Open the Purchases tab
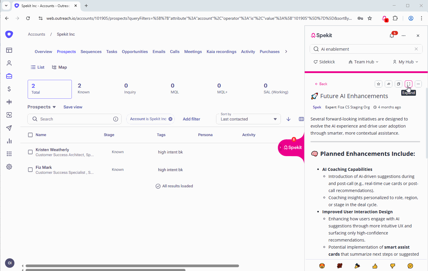Viewport: 428px width, 271px height. click(270, 52)
